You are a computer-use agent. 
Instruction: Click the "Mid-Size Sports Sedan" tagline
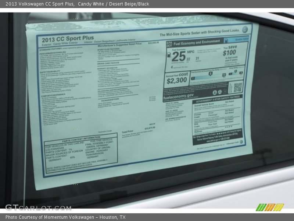199,32
